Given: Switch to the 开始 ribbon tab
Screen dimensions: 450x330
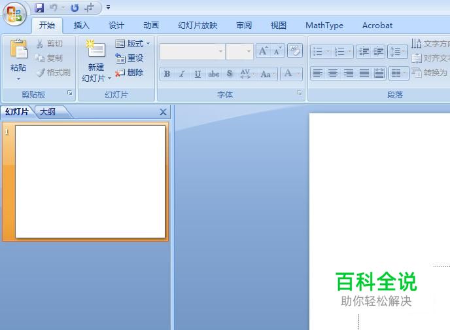Looking at the screenshot, I should [x=47, y=26].
